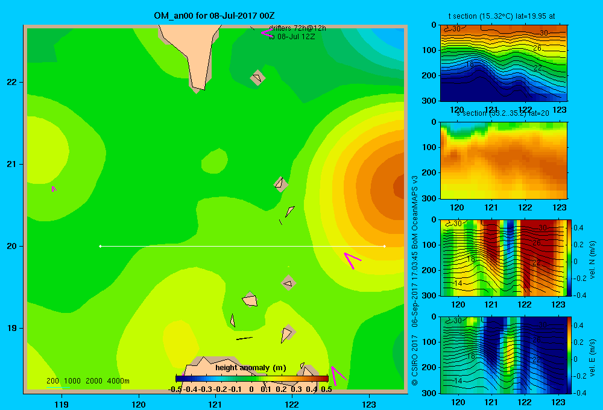Click the 'drifters 72h@12h' label

pyautogui.click(x=298, y=28)
